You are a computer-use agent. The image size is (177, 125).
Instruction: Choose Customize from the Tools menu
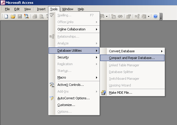(66, 105)
